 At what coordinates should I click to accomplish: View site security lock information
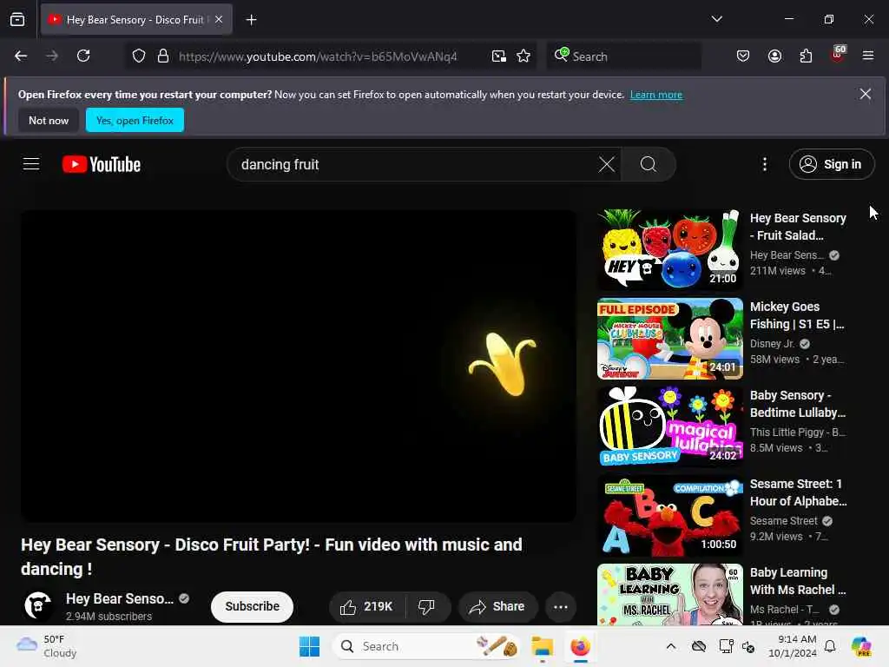point(163,56)
